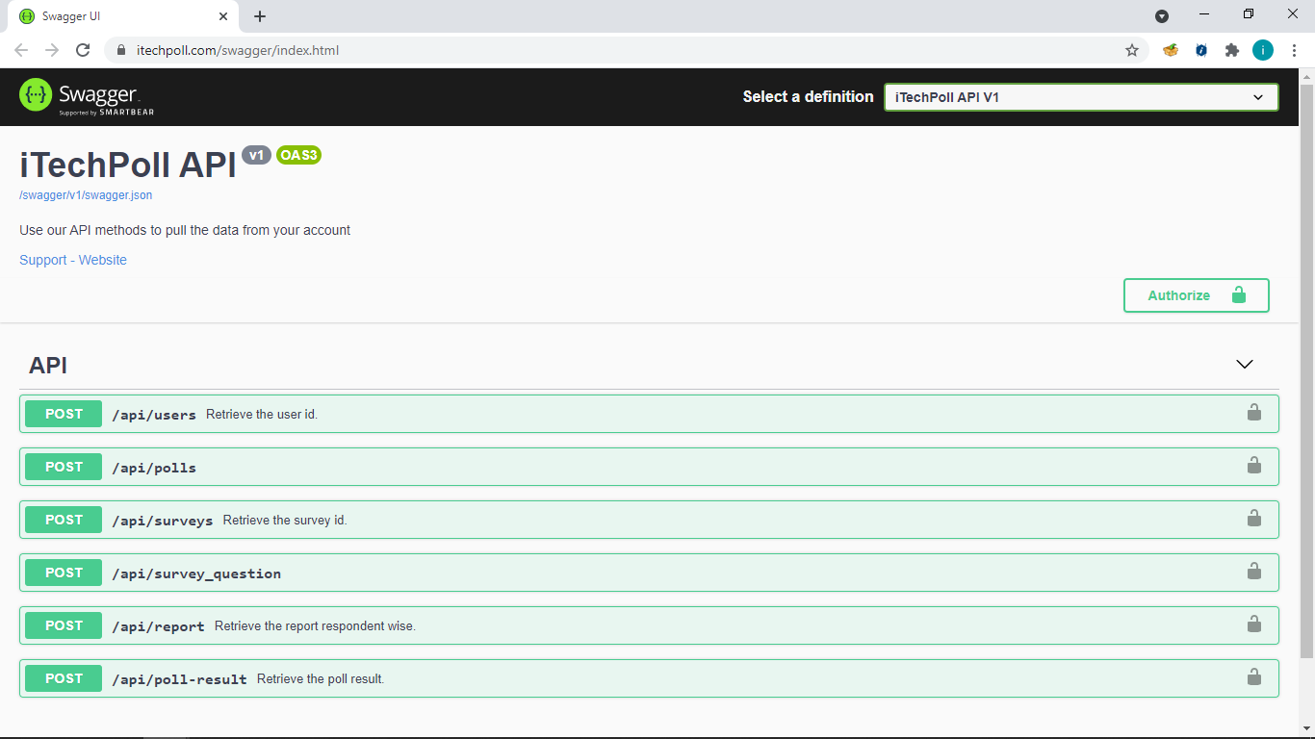Expand the POST /api/survey_question operation
The image size is (1315, 739).
pos(649,573)
